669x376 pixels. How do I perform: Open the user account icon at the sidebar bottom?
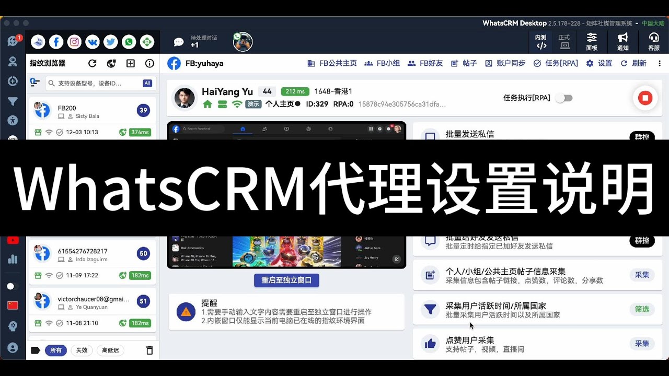pos(13,347)
